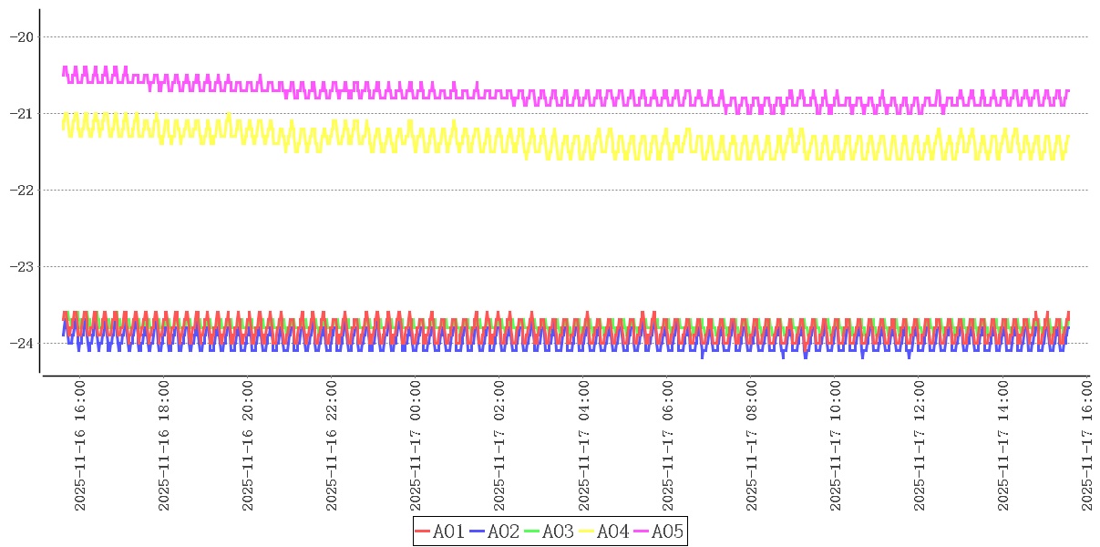Click the -24 y-axis value label

point(21,343)
